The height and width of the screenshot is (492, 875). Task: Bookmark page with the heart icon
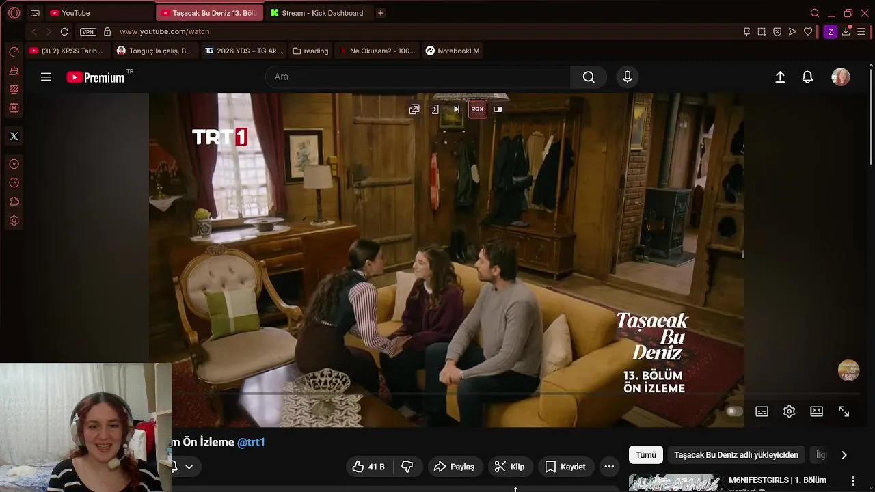(x=808, y=31)
